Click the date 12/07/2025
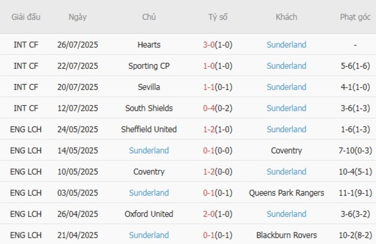This screenshot has width=376, height=244. tap(78, 108)
